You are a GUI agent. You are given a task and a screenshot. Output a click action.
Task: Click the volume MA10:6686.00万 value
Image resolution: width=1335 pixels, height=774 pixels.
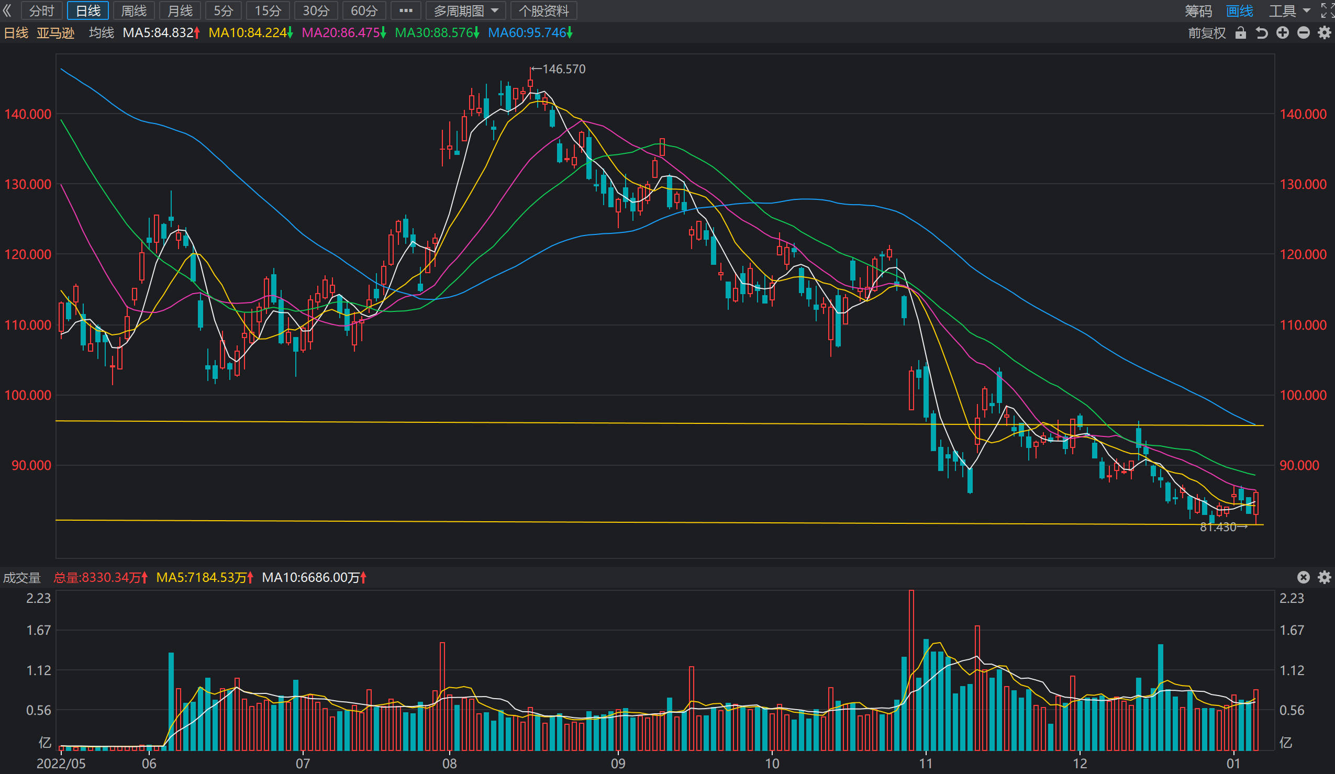point(314,578)
